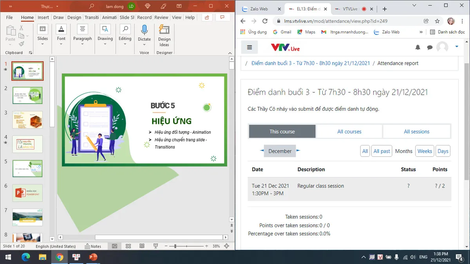
Task: Select the Dictate voice icon
Action: tap(144, 34)
